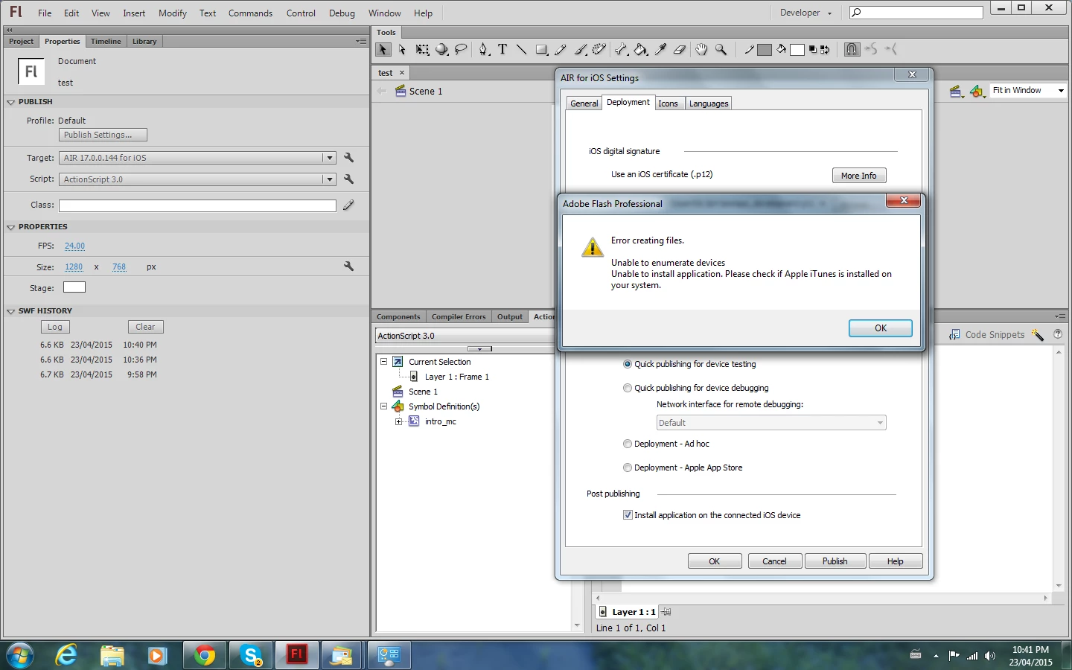This screenshot has height=670, width=1072.
Task: Select the Eyedropper tool
Action: (660, 50)
